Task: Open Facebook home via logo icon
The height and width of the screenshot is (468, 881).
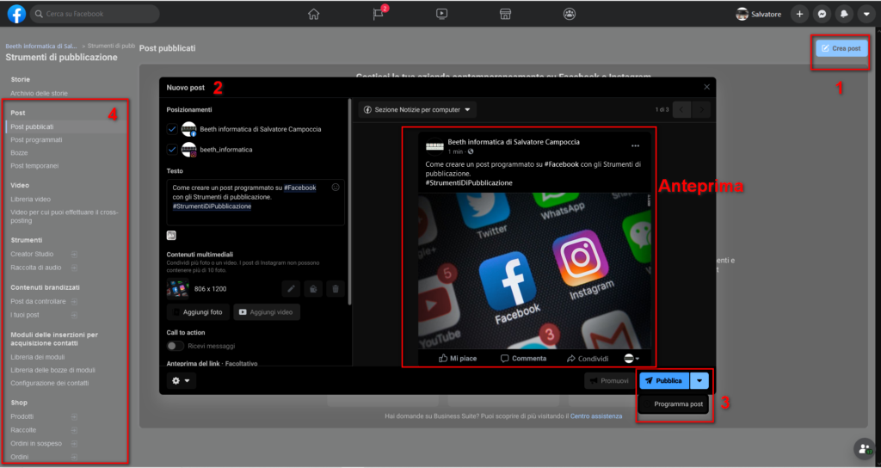Action: point(16,14)
